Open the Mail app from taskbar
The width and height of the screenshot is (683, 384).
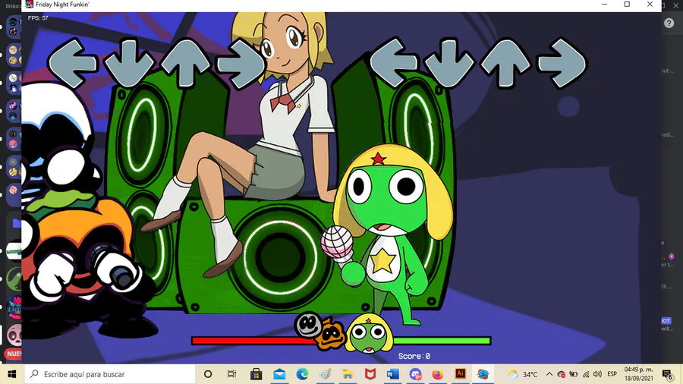(x=279, y=374)
